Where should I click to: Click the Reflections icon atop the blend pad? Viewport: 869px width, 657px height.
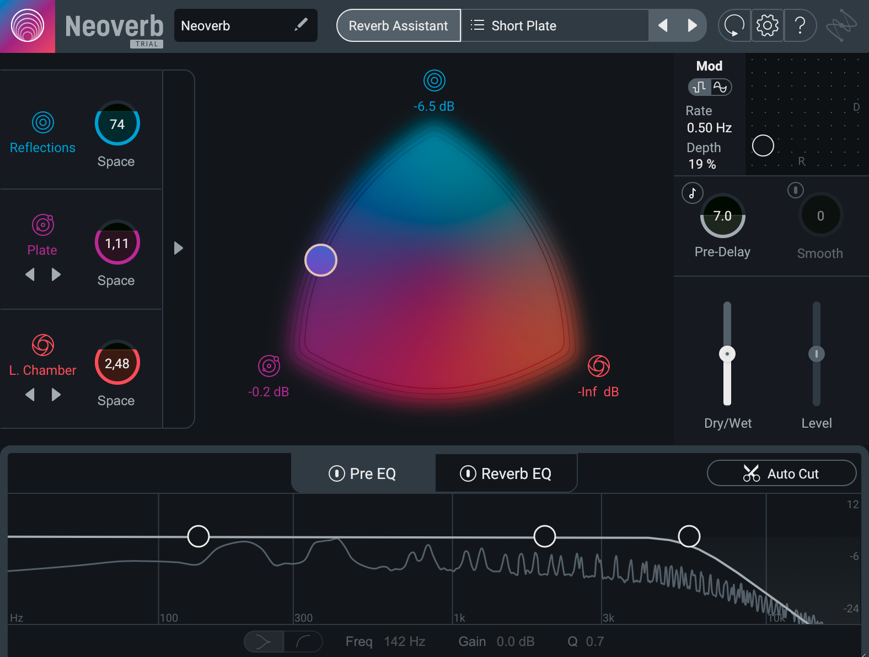click(434, 80)
